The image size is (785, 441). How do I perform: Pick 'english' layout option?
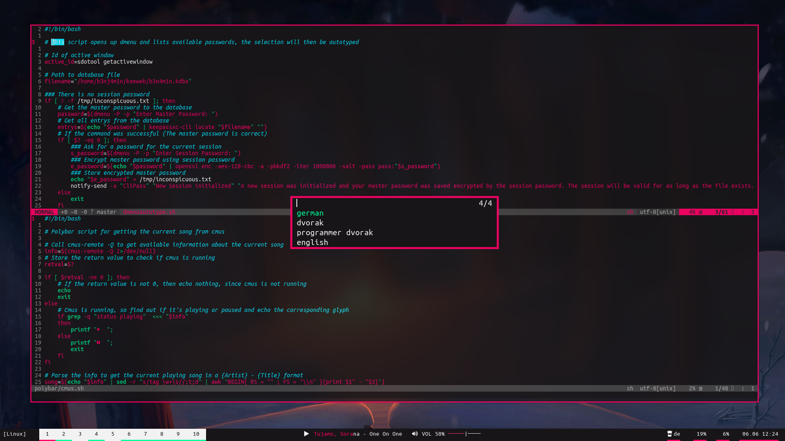[312, 242]
